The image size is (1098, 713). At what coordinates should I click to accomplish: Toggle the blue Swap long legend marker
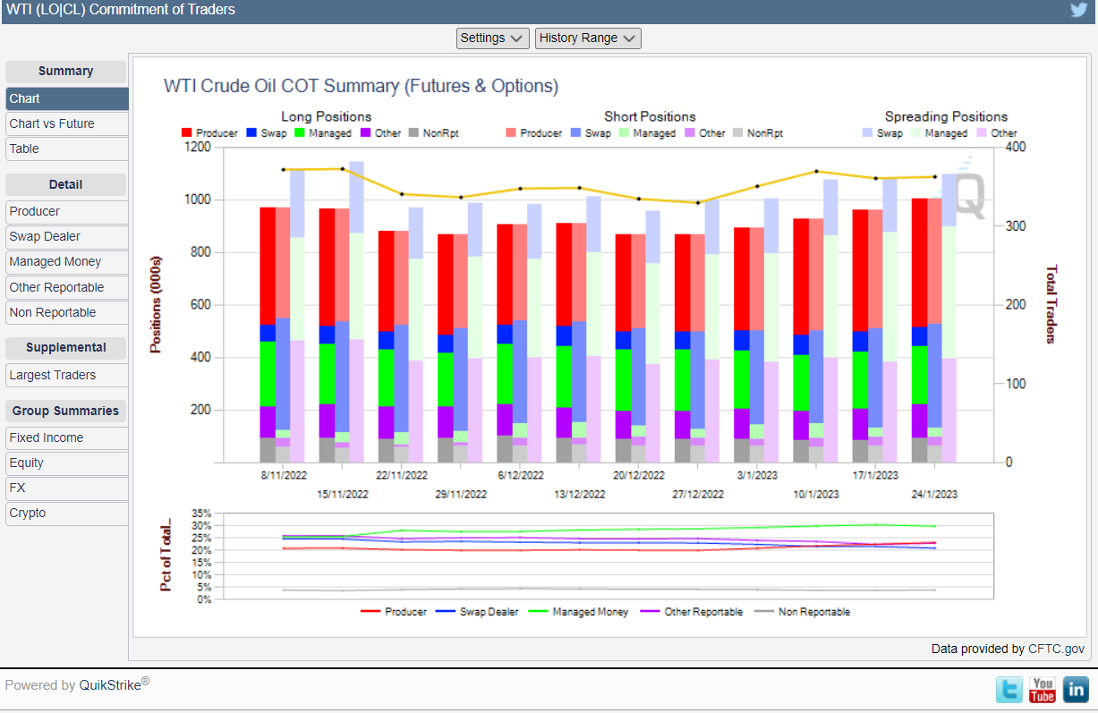click(251, 133)
